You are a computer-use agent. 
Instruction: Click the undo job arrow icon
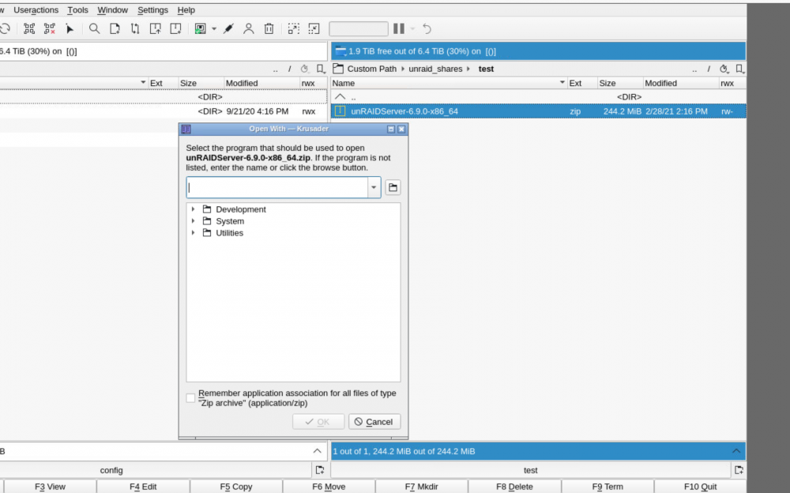[427, 28]
